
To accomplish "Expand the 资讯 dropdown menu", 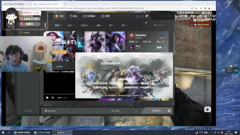I will (58, 25).
